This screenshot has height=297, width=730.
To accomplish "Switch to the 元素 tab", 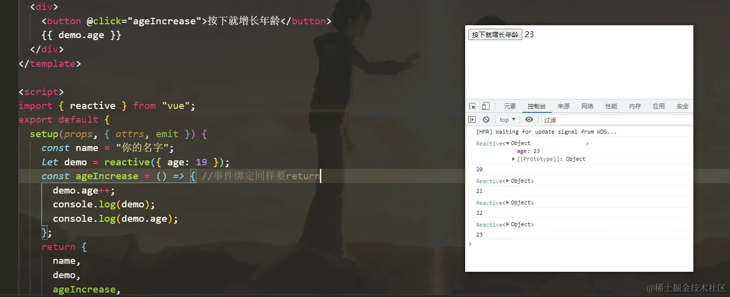I will click(x=510, y=106).
